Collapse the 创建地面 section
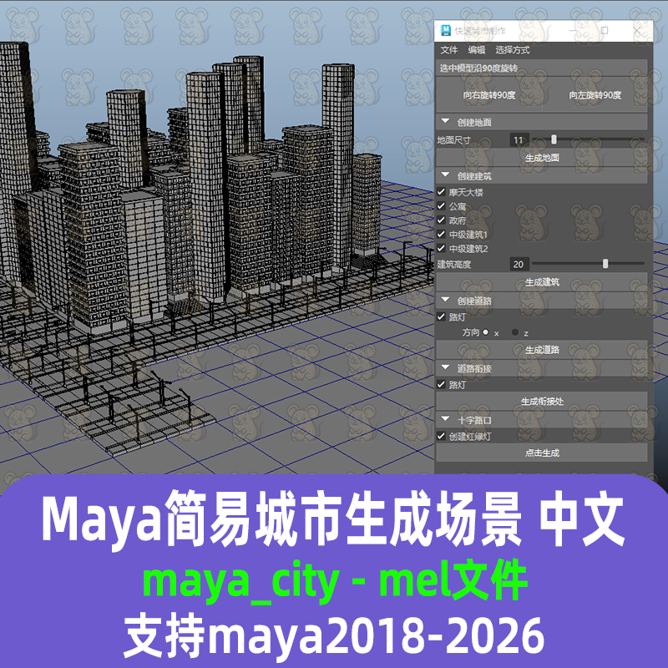Image resolution: width=668 pixels, height=668 pixels. pyautogui.click(x=443, y=121)
